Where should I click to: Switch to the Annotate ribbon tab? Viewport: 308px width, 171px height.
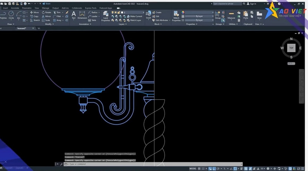[15, 8]
